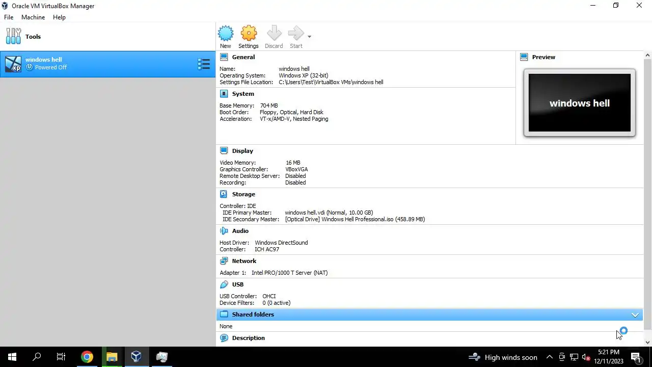Open the System settings heading link
This screenshot has height=367, width=652.
click(x=243, y=94)
